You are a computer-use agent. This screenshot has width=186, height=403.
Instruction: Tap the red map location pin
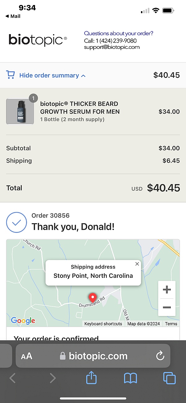92,297
